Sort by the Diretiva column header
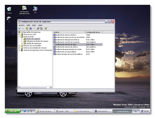 69,32
